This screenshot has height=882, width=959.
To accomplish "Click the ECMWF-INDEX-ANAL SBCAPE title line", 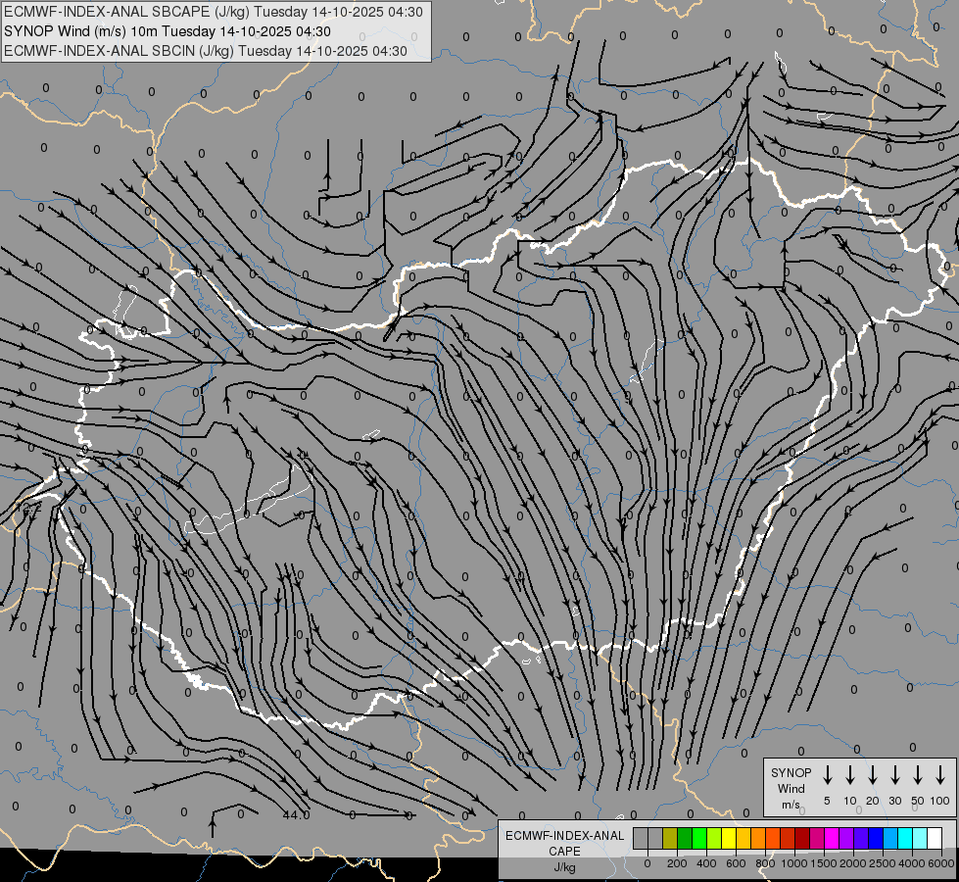I will point(214,12).
